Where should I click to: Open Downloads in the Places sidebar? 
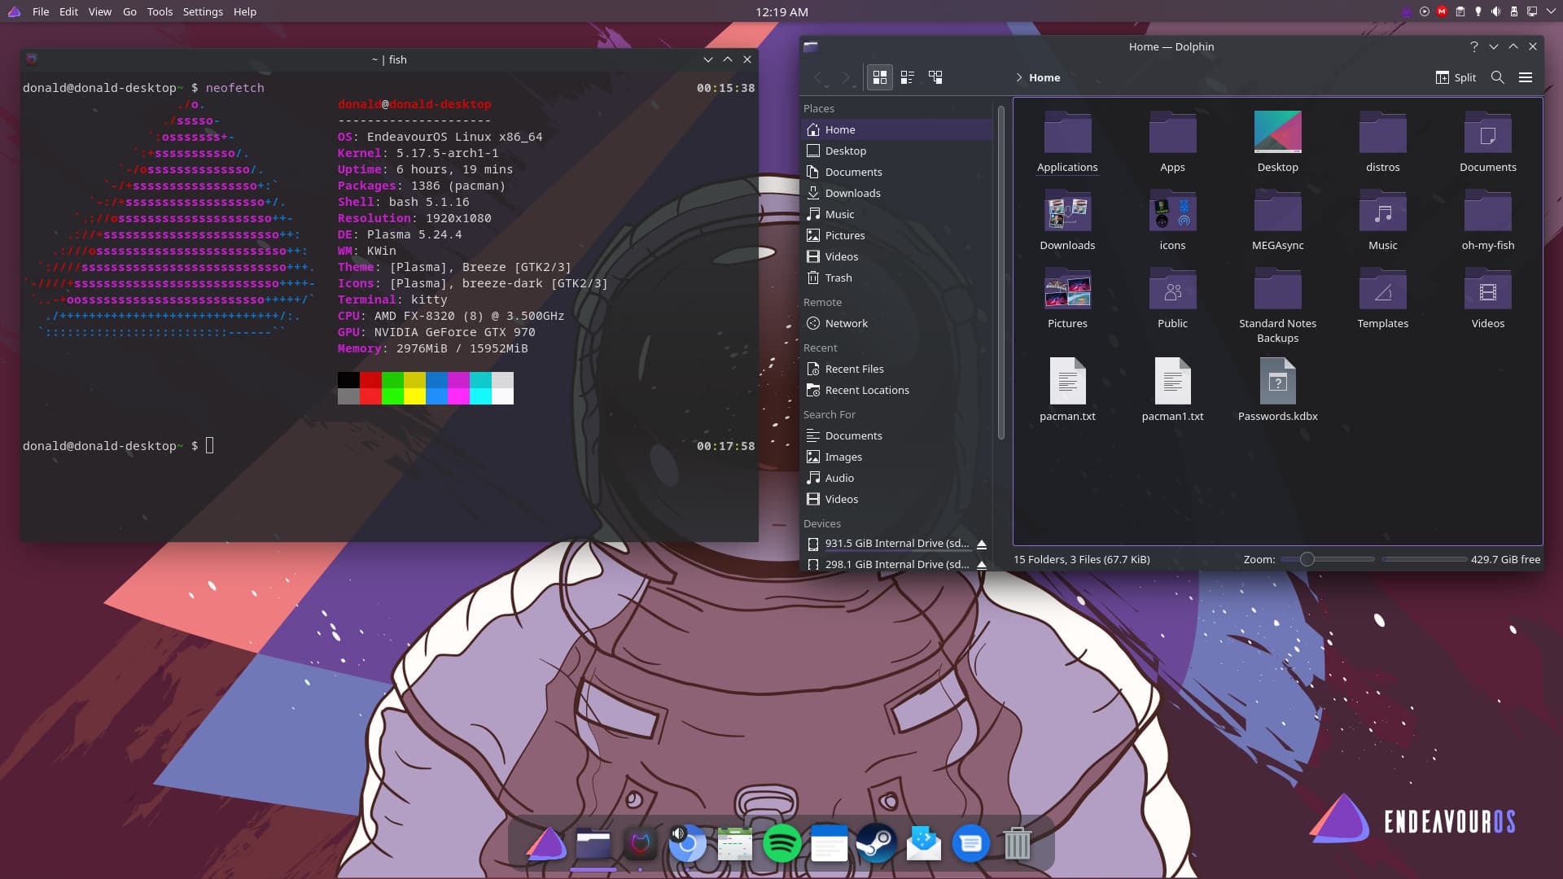[896, 193]
